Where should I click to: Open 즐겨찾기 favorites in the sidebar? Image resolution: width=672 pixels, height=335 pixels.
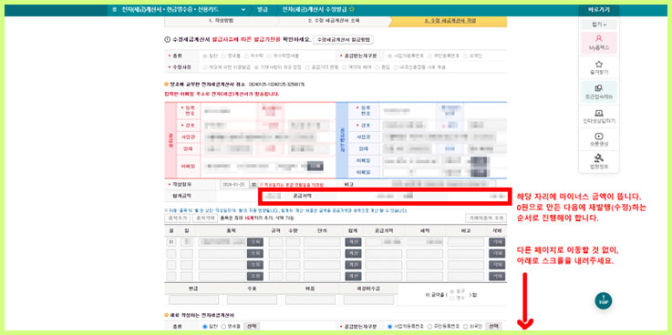599,67
